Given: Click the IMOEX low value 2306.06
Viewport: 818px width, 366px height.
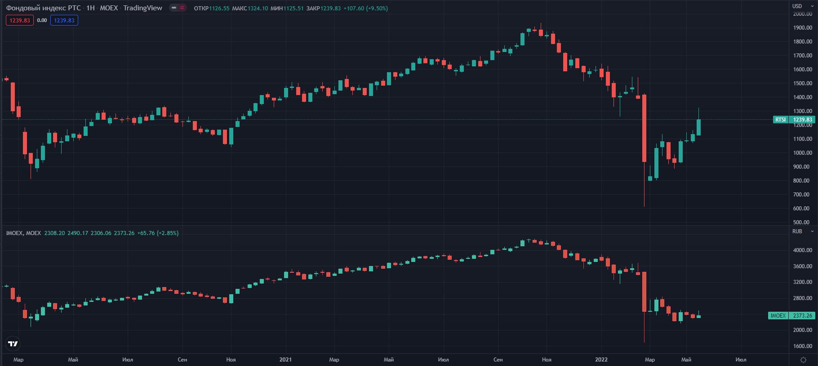Looking at the screenshot, I should [101, 233].
